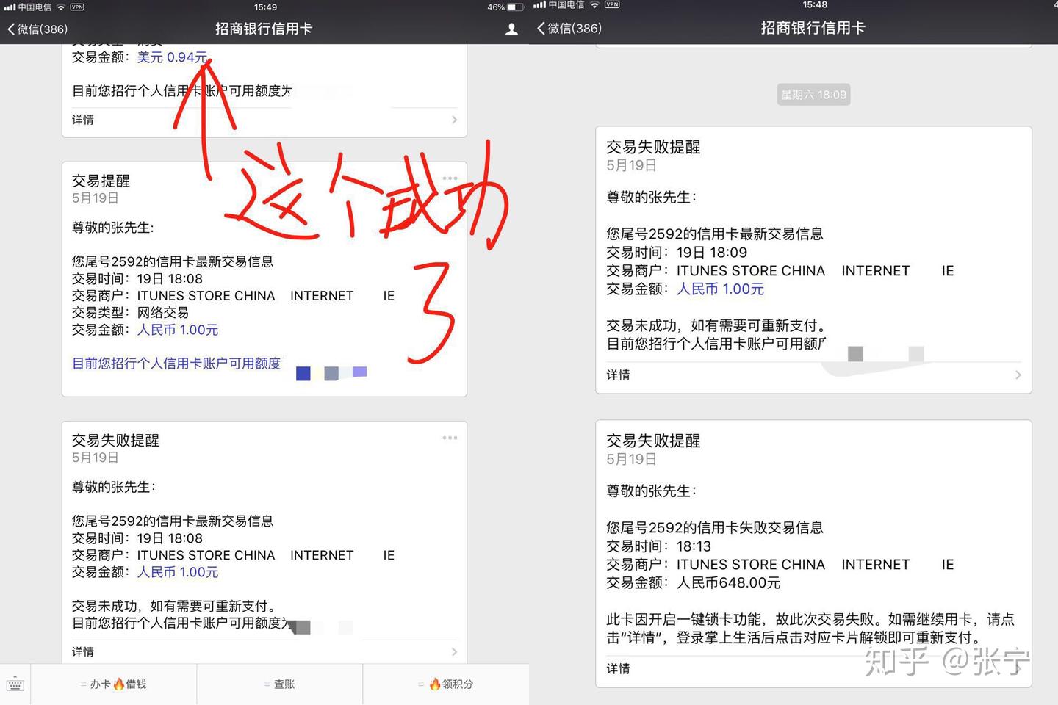Expand 详情 on the 美元 0.94元 transaction
This screenshot has width=1058, height=705.
pyautogui.click(x=82, y=120)
